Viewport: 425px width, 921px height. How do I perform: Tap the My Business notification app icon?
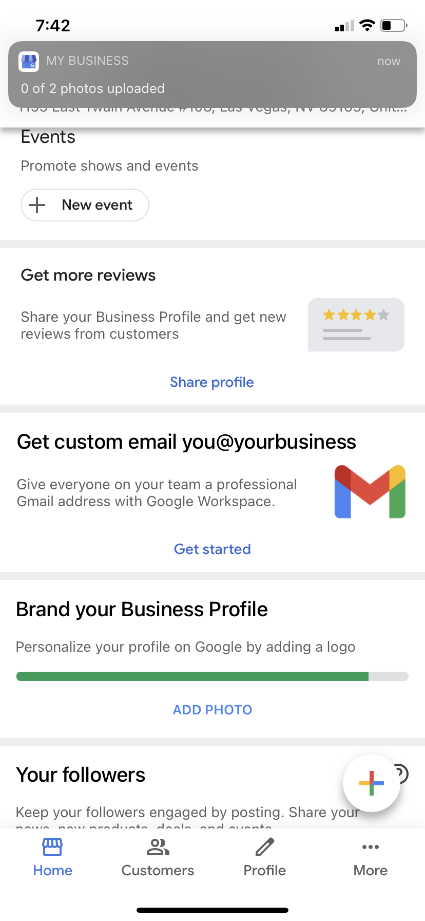29,62
